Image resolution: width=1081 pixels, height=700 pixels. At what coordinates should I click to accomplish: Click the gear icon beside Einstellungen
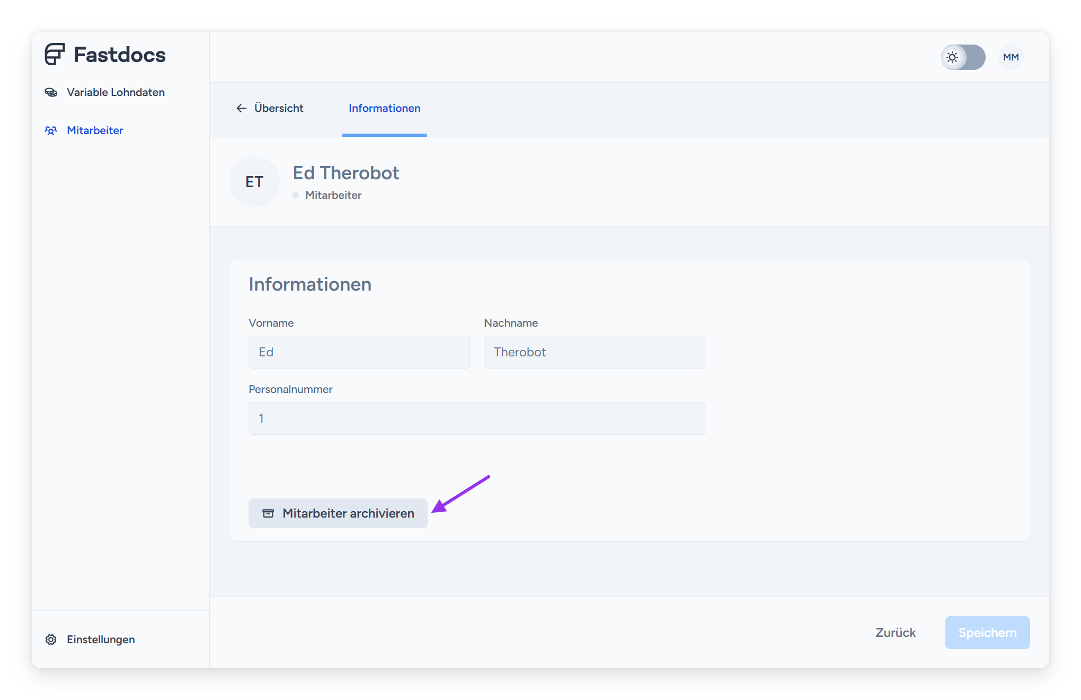click(x=51, y=640)
